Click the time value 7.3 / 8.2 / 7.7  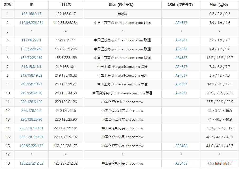point(220,67)
